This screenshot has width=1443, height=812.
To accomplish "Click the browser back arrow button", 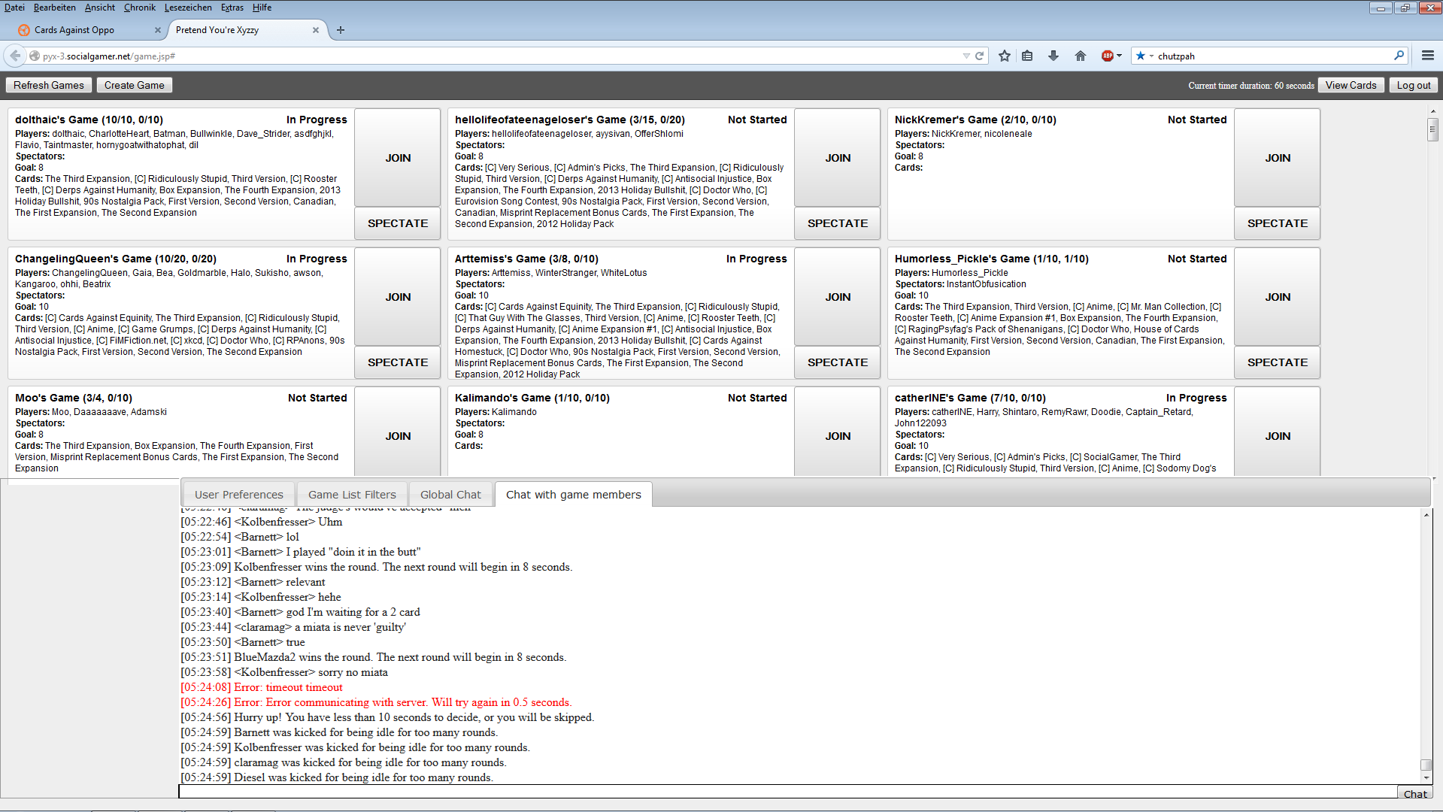I will [15, 56].
